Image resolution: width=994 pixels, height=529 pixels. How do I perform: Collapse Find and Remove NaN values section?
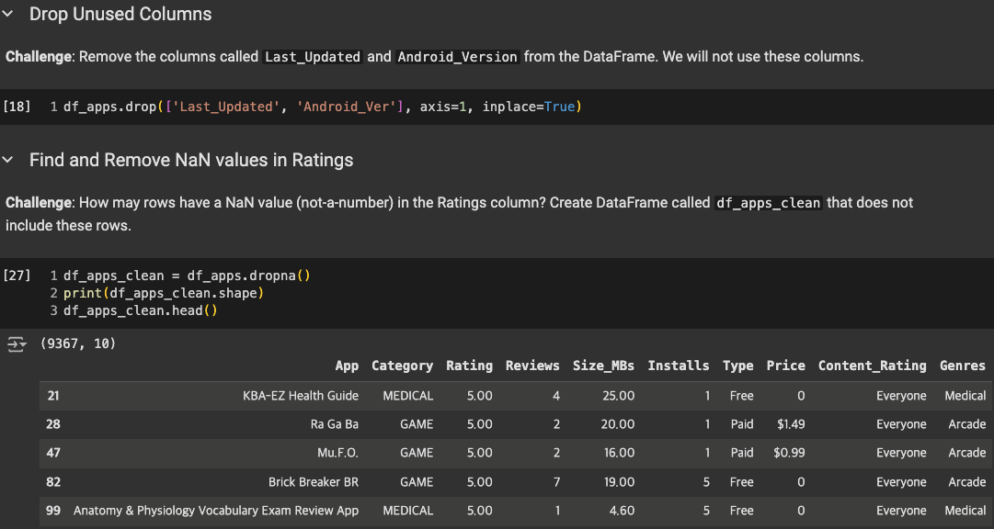pos(8,160)
